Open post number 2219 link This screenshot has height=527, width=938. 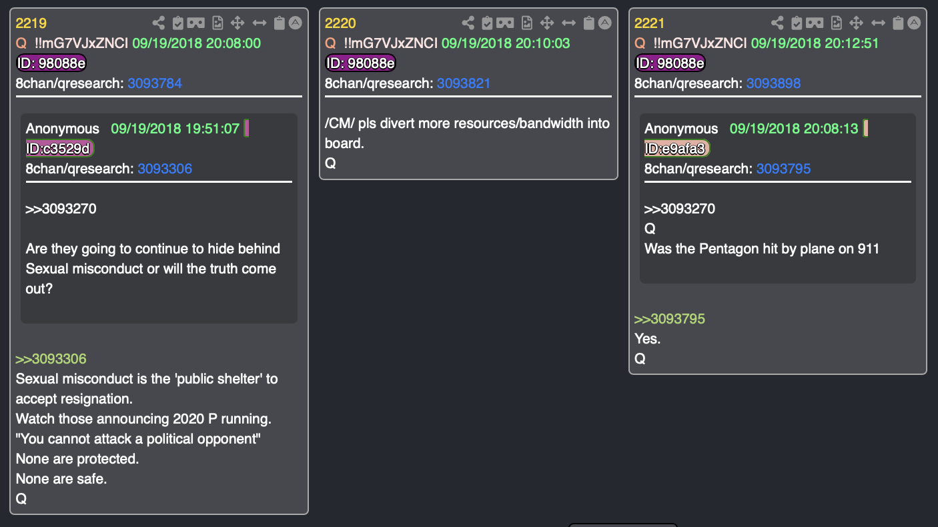click(x=31, y=23)
